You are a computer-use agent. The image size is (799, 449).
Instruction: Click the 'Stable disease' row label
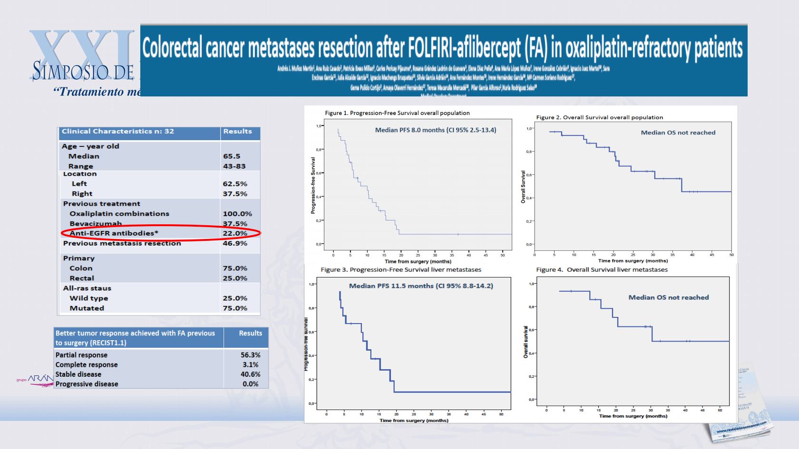pos(78,374)
